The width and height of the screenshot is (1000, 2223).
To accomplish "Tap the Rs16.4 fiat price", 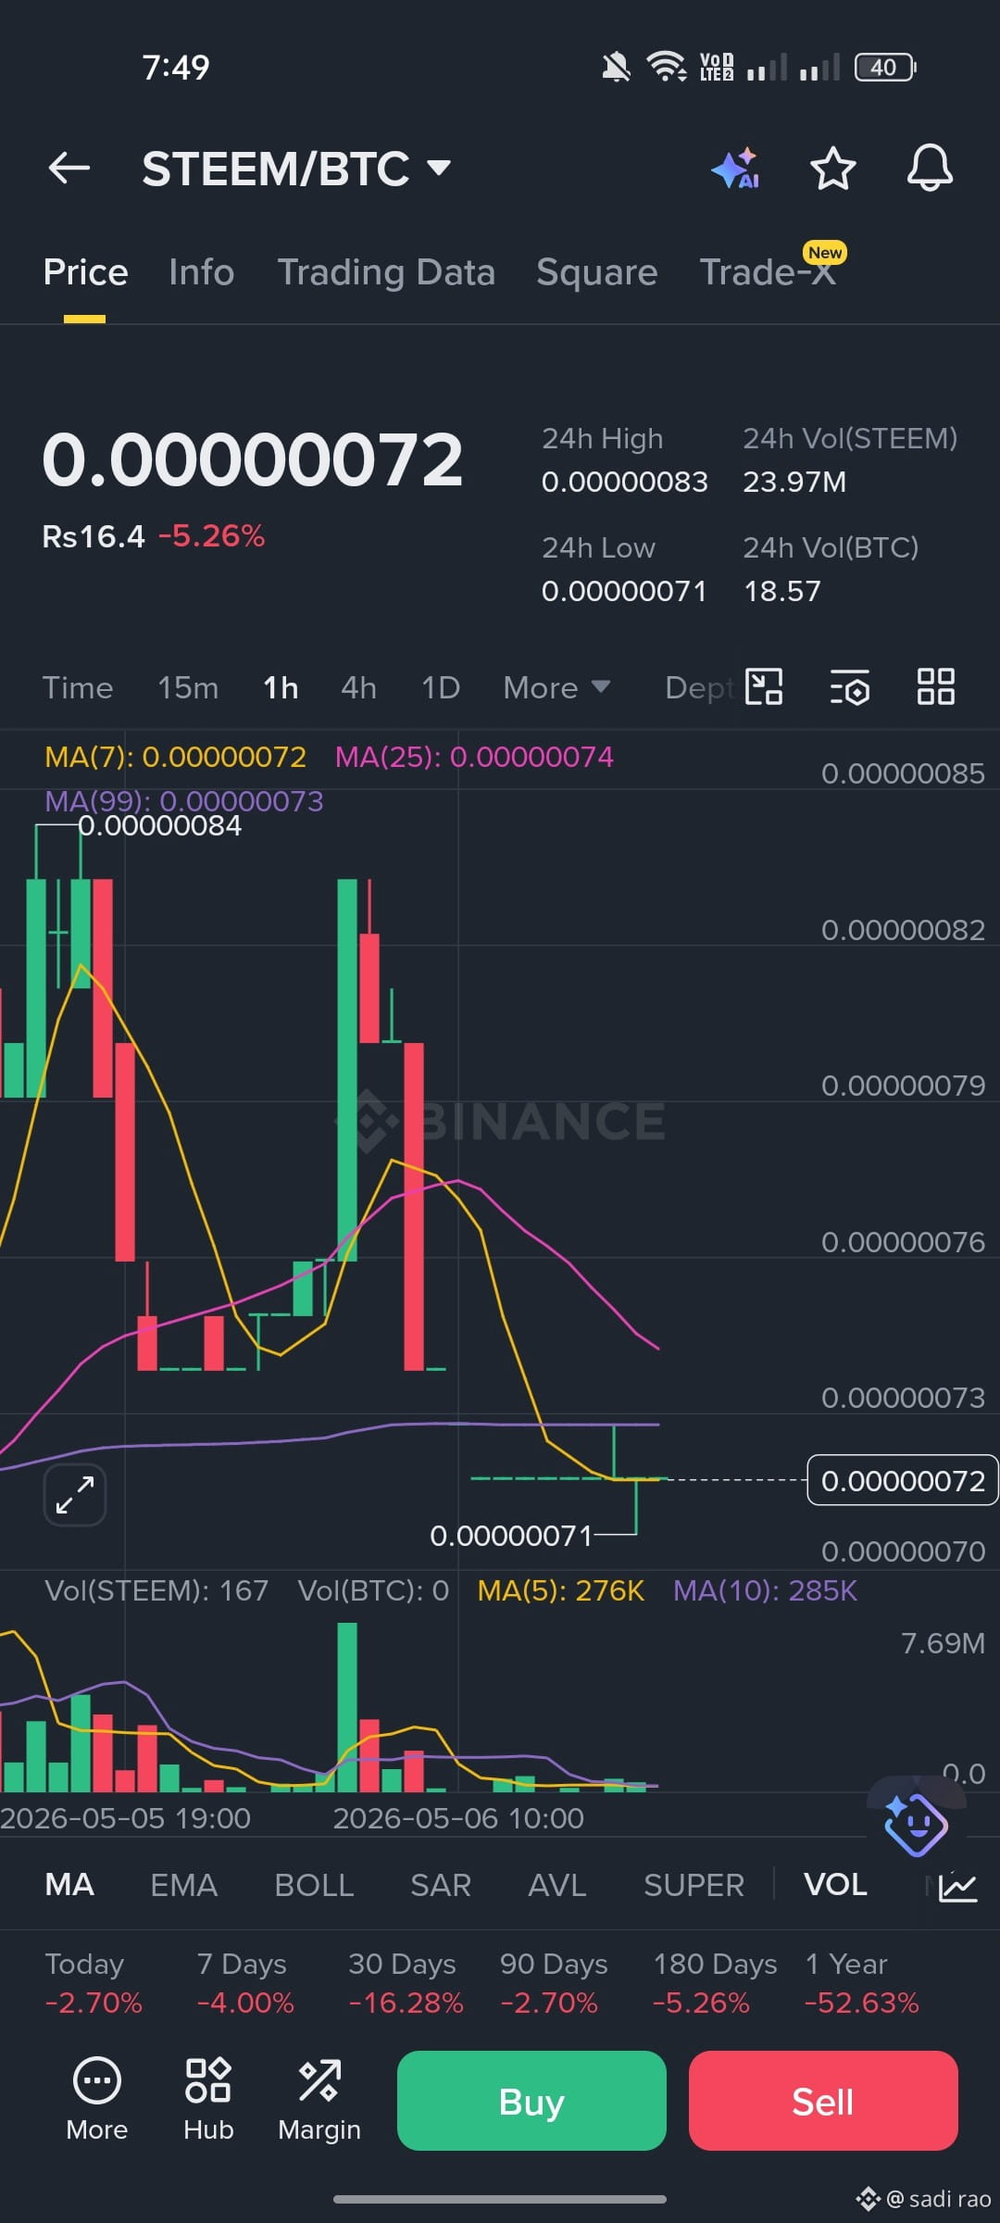I will (94, 536).
